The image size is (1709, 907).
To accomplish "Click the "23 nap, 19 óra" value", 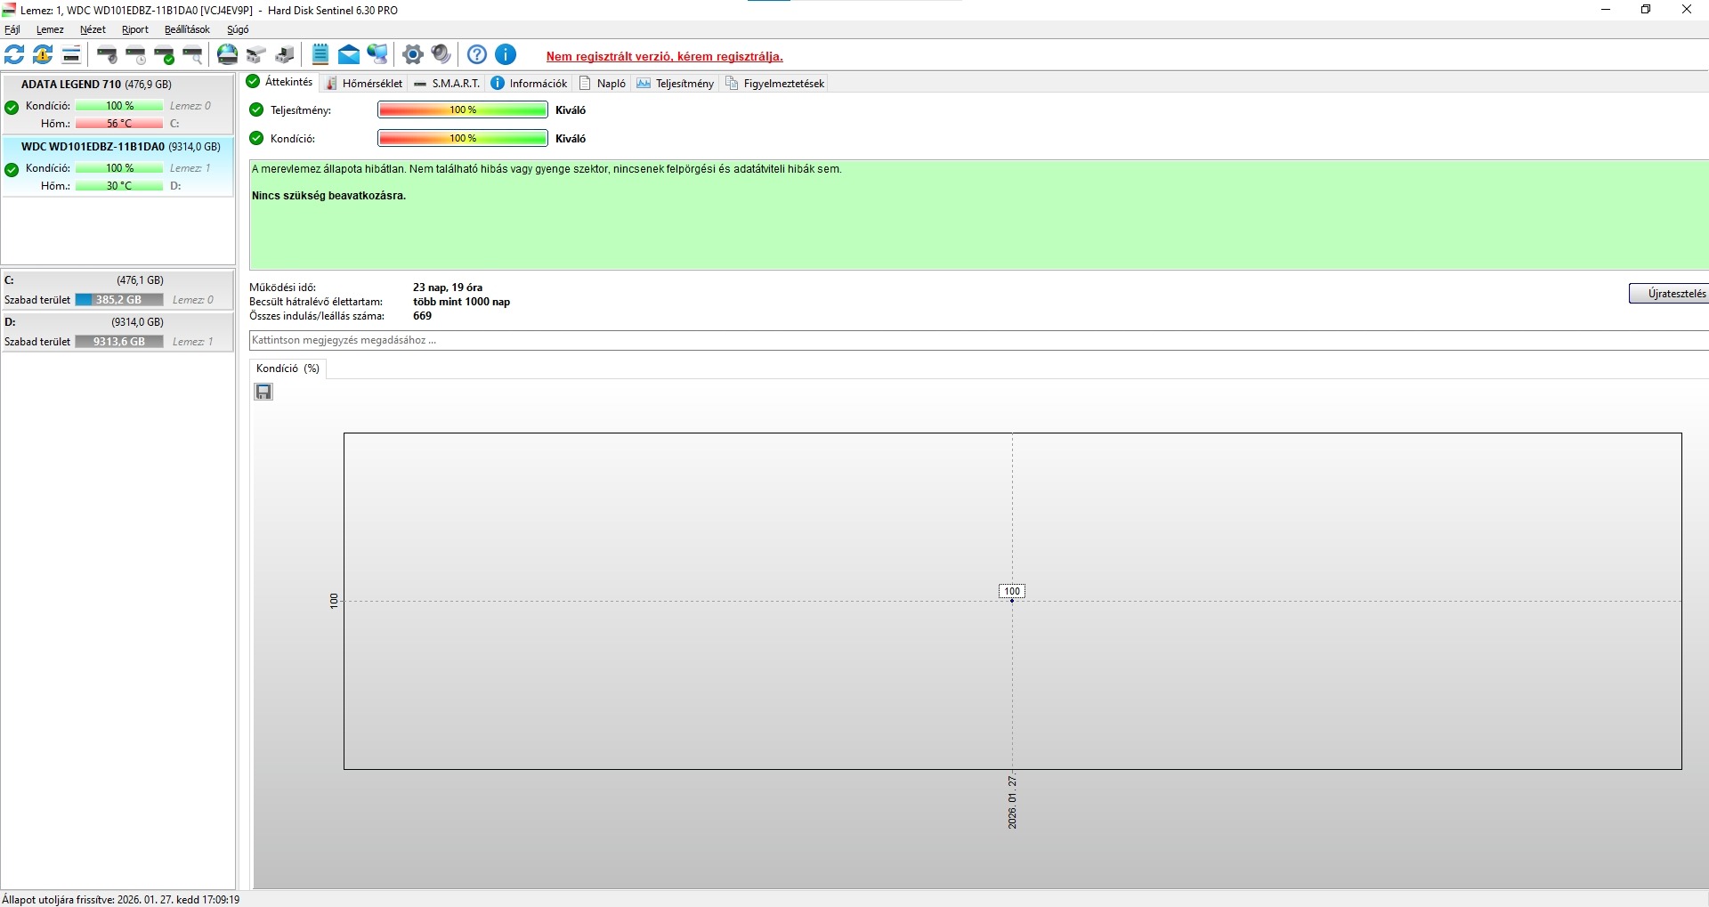I will pyautogui.click(x=448, y=287).
